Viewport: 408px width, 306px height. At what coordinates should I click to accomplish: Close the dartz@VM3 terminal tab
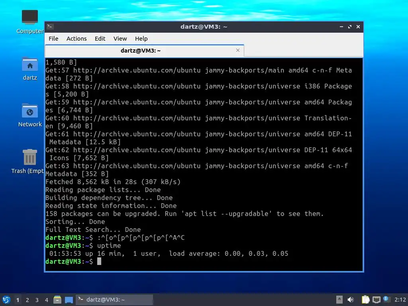point(237,50)
